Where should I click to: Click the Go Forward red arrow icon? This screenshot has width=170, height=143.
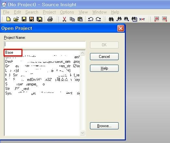[164, 19]
